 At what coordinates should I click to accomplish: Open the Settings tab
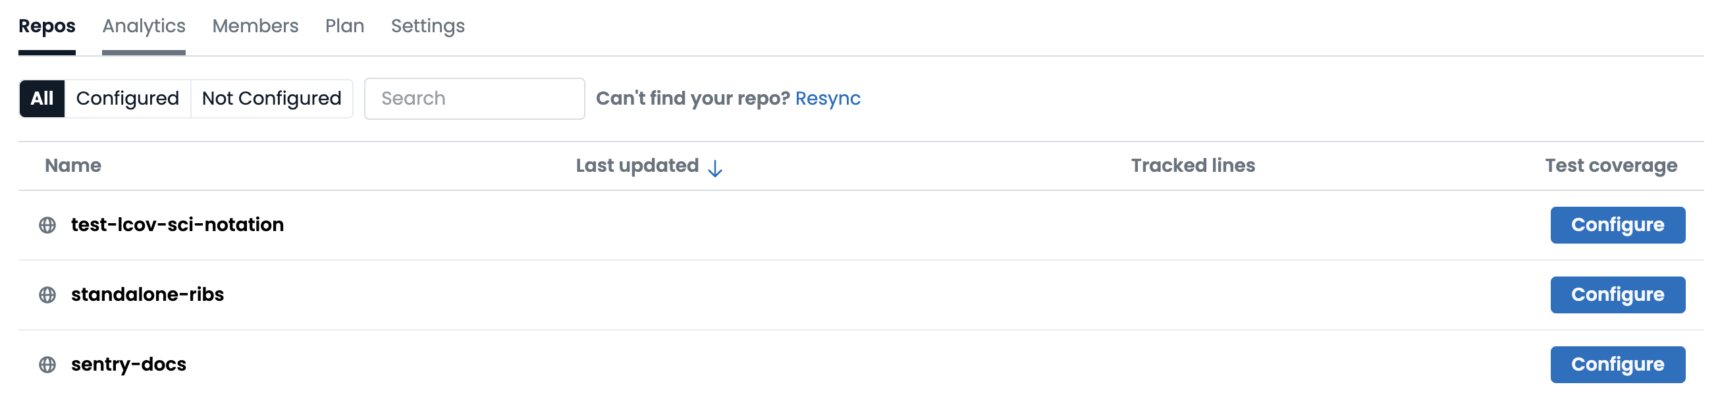pos(427,26)
